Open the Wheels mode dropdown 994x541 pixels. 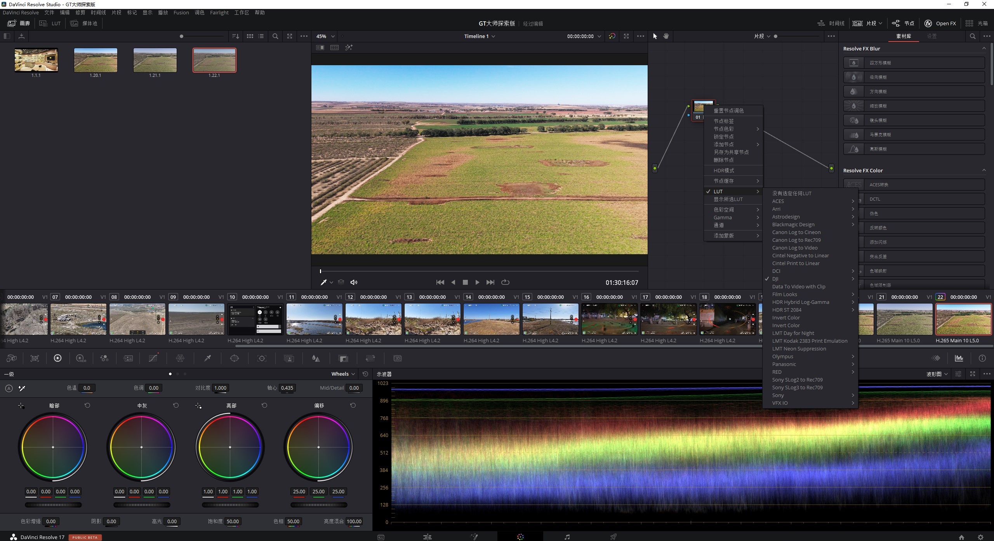(x=343, y=374)
